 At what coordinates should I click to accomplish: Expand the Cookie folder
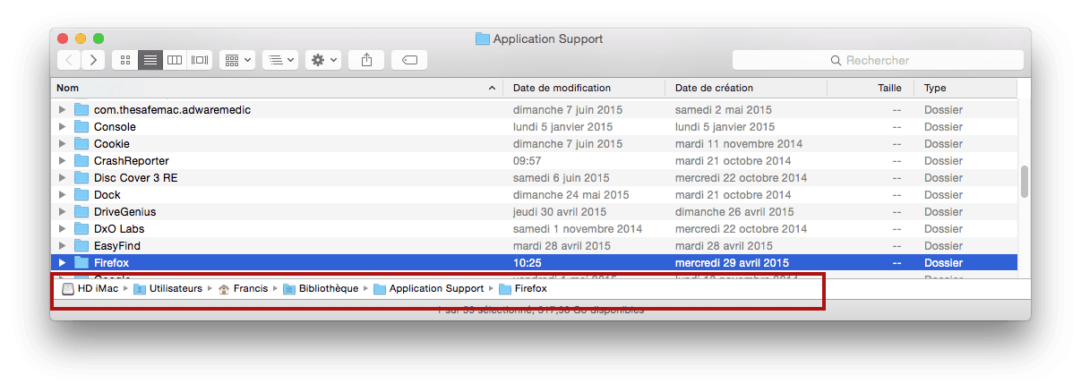point(62,144)
